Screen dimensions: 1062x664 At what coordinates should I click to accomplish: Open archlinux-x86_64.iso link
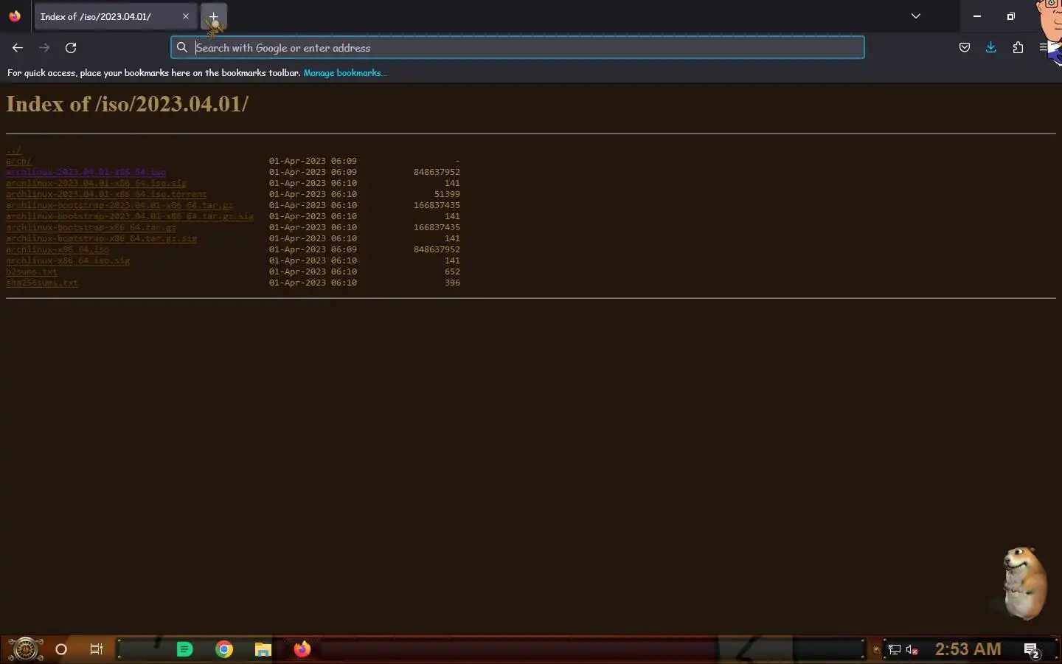pos(58,249)
